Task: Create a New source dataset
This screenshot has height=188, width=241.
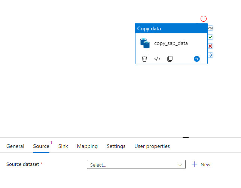Action: tap(201, 164)
